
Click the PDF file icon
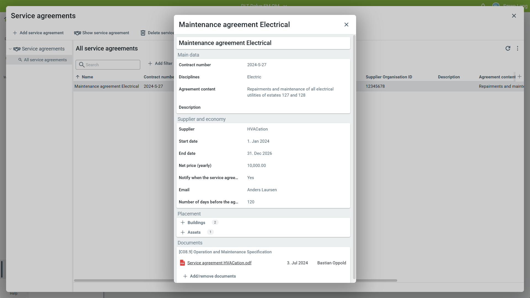[182, 263]
